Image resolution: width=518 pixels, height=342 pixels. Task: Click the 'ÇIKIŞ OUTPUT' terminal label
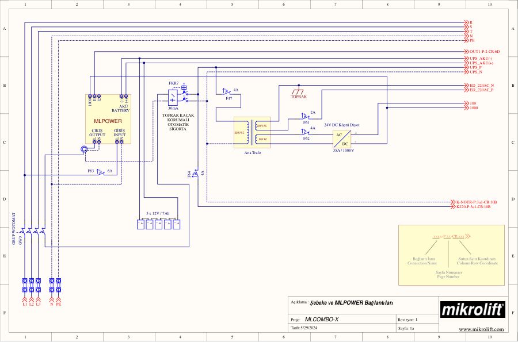97,133
